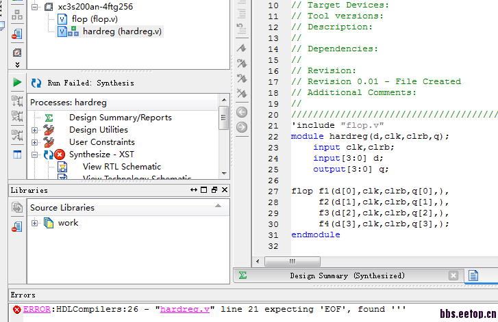Click the flop f1 instantiation line

point(370,191)
